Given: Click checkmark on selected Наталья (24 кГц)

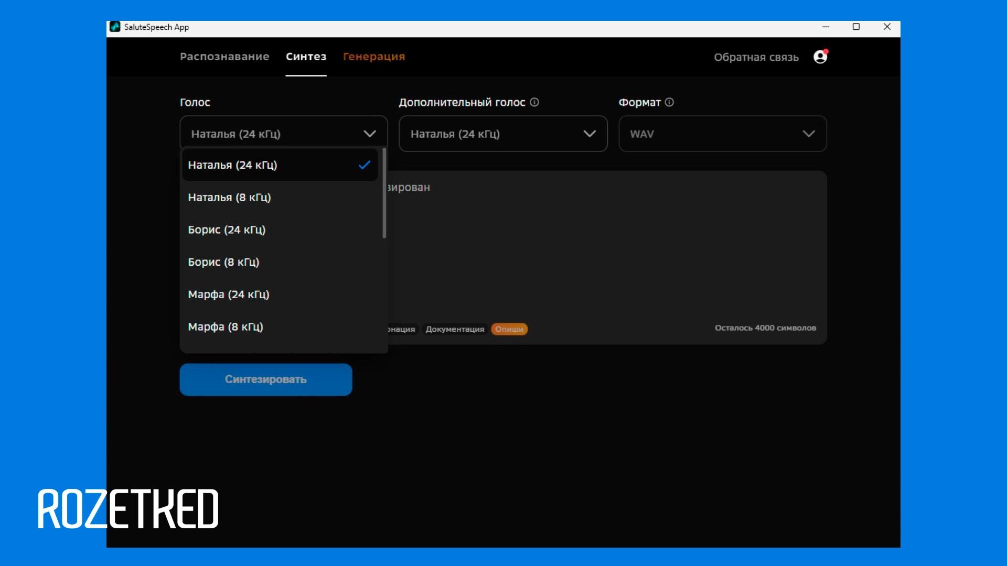Looking at the screenshot, I should 365,165.
